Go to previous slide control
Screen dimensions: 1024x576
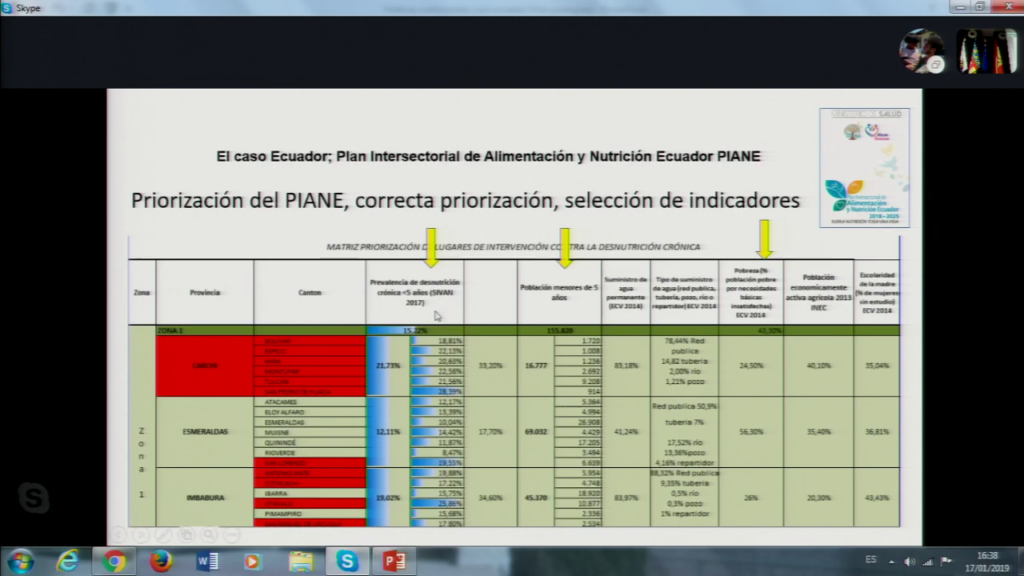(118, 534)
